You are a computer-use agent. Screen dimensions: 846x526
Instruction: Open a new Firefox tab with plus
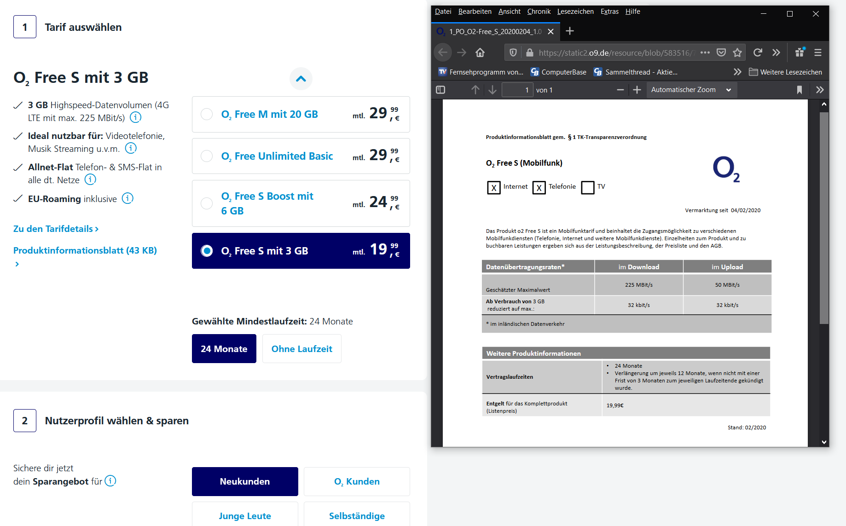coord(570,31)
